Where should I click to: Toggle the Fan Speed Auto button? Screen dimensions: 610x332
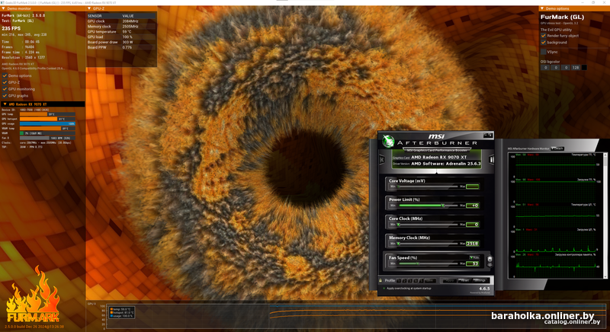coord(474,257)
